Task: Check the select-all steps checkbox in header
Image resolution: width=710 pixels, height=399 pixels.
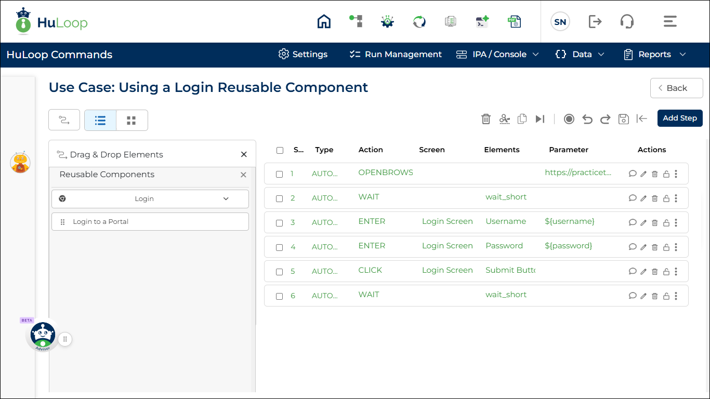Action: (x=280, y=150)
